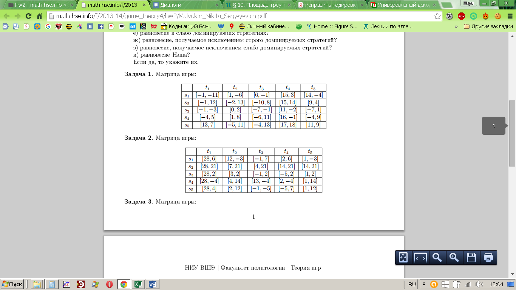Print the PDF document
The height and width of the screenshot is (290, 516).
tap(488, 258)
